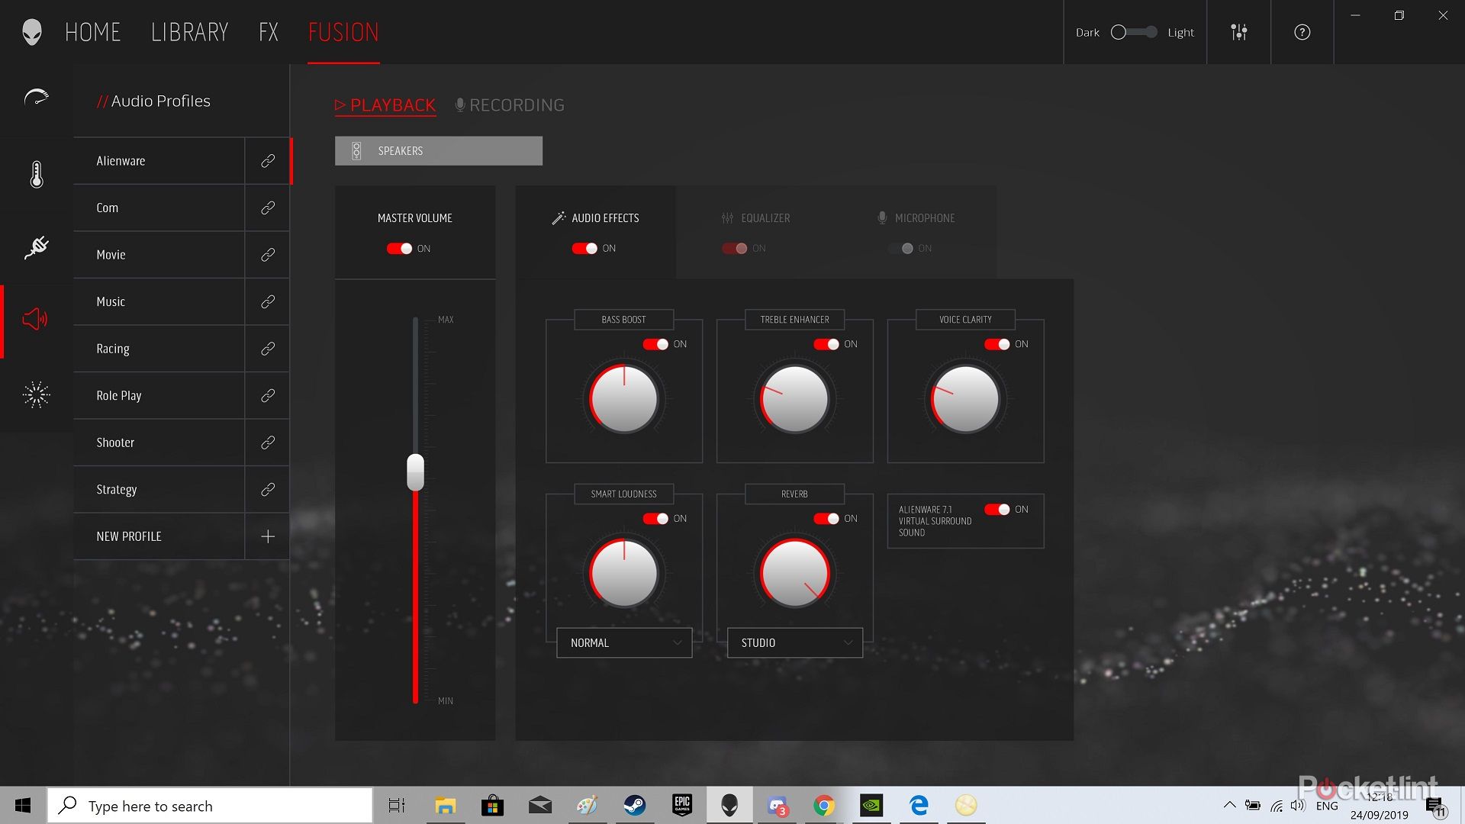The width and height of the screenshot is (1465, 824).
Task: Open the thermal thermometer sidebar icon
Action: 36,175
